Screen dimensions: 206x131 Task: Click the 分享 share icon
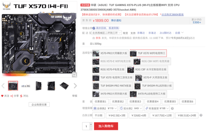click(12, 96)
